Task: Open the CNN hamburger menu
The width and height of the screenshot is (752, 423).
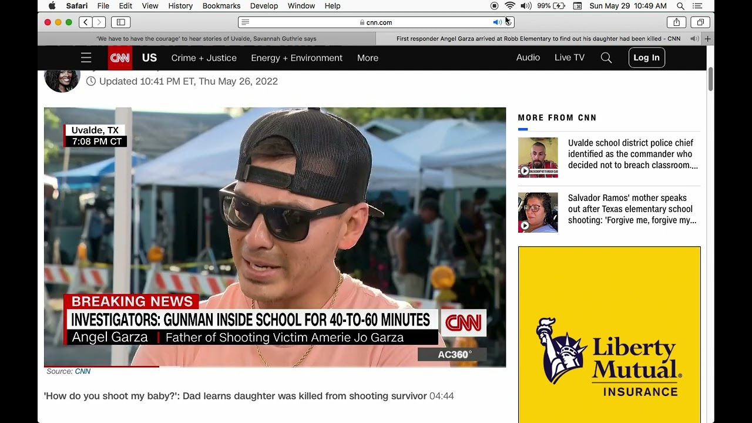Action: point(86,58)
